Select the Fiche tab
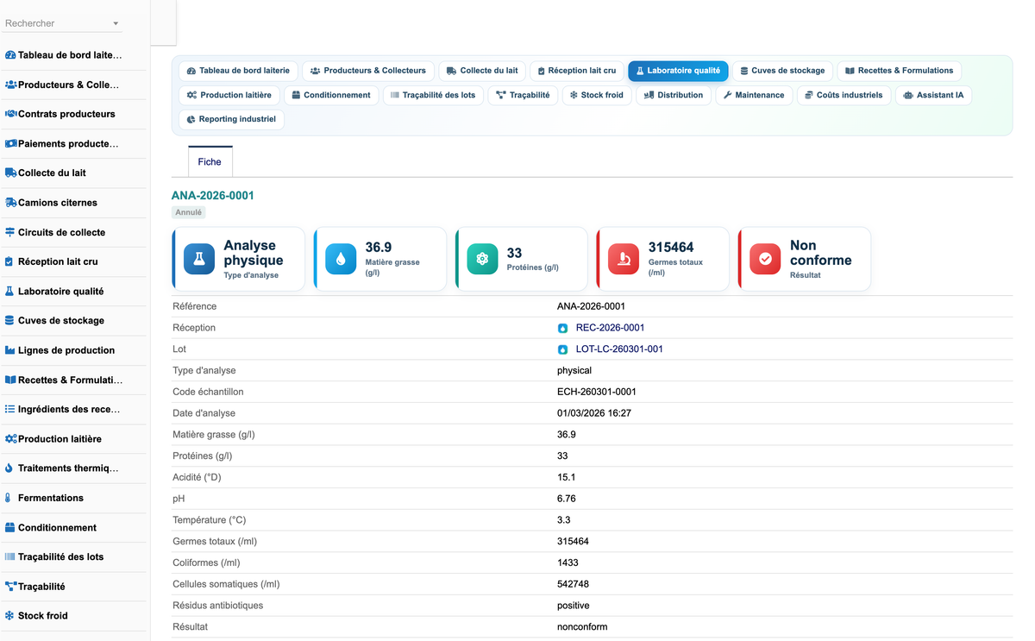Image resolution: width=1035 pixels, height=641 pixels. (x=210, y=161)
